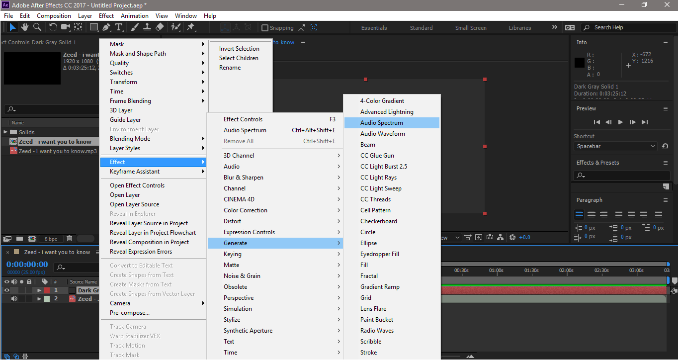This screenshot has height=361, width=678.
Task: Expand the Zeed audio layer properties
Action: tap(39, 299)
